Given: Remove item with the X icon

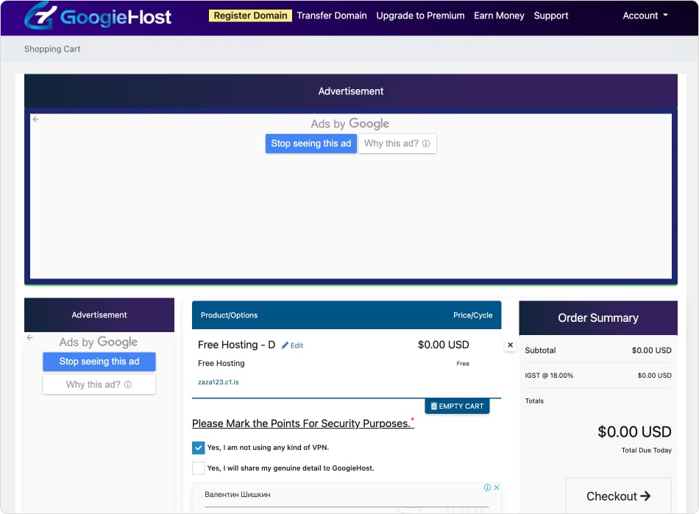Looking at the screenshot, I should (x=511, y=345).
